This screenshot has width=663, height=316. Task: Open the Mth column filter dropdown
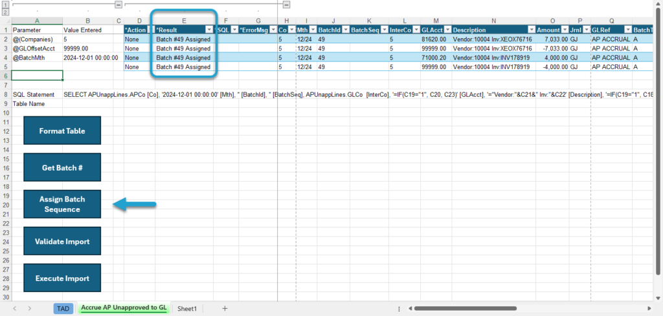(313, 30)
